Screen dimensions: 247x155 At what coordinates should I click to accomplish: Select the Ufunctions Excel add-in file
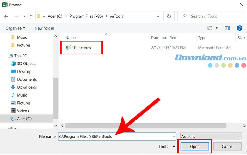(81, 48)
